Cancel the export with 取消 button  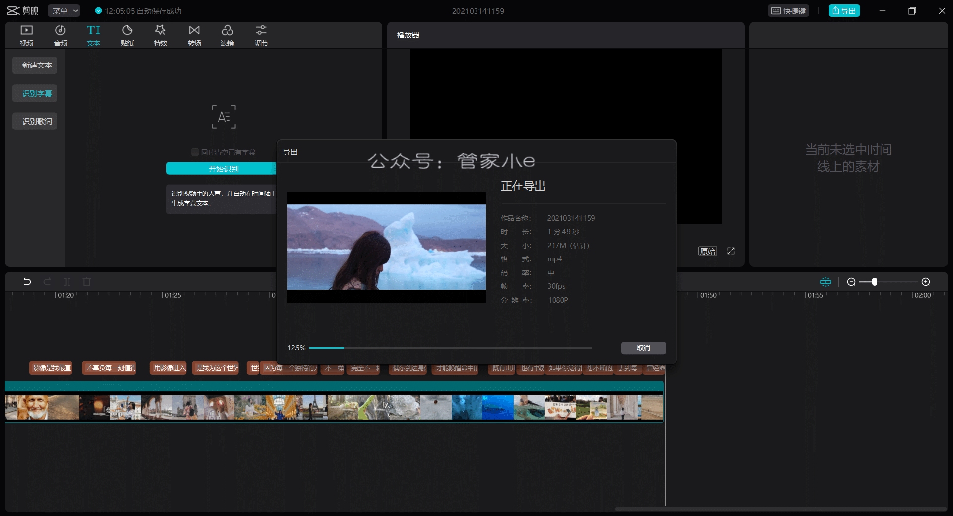click(643, 348)
